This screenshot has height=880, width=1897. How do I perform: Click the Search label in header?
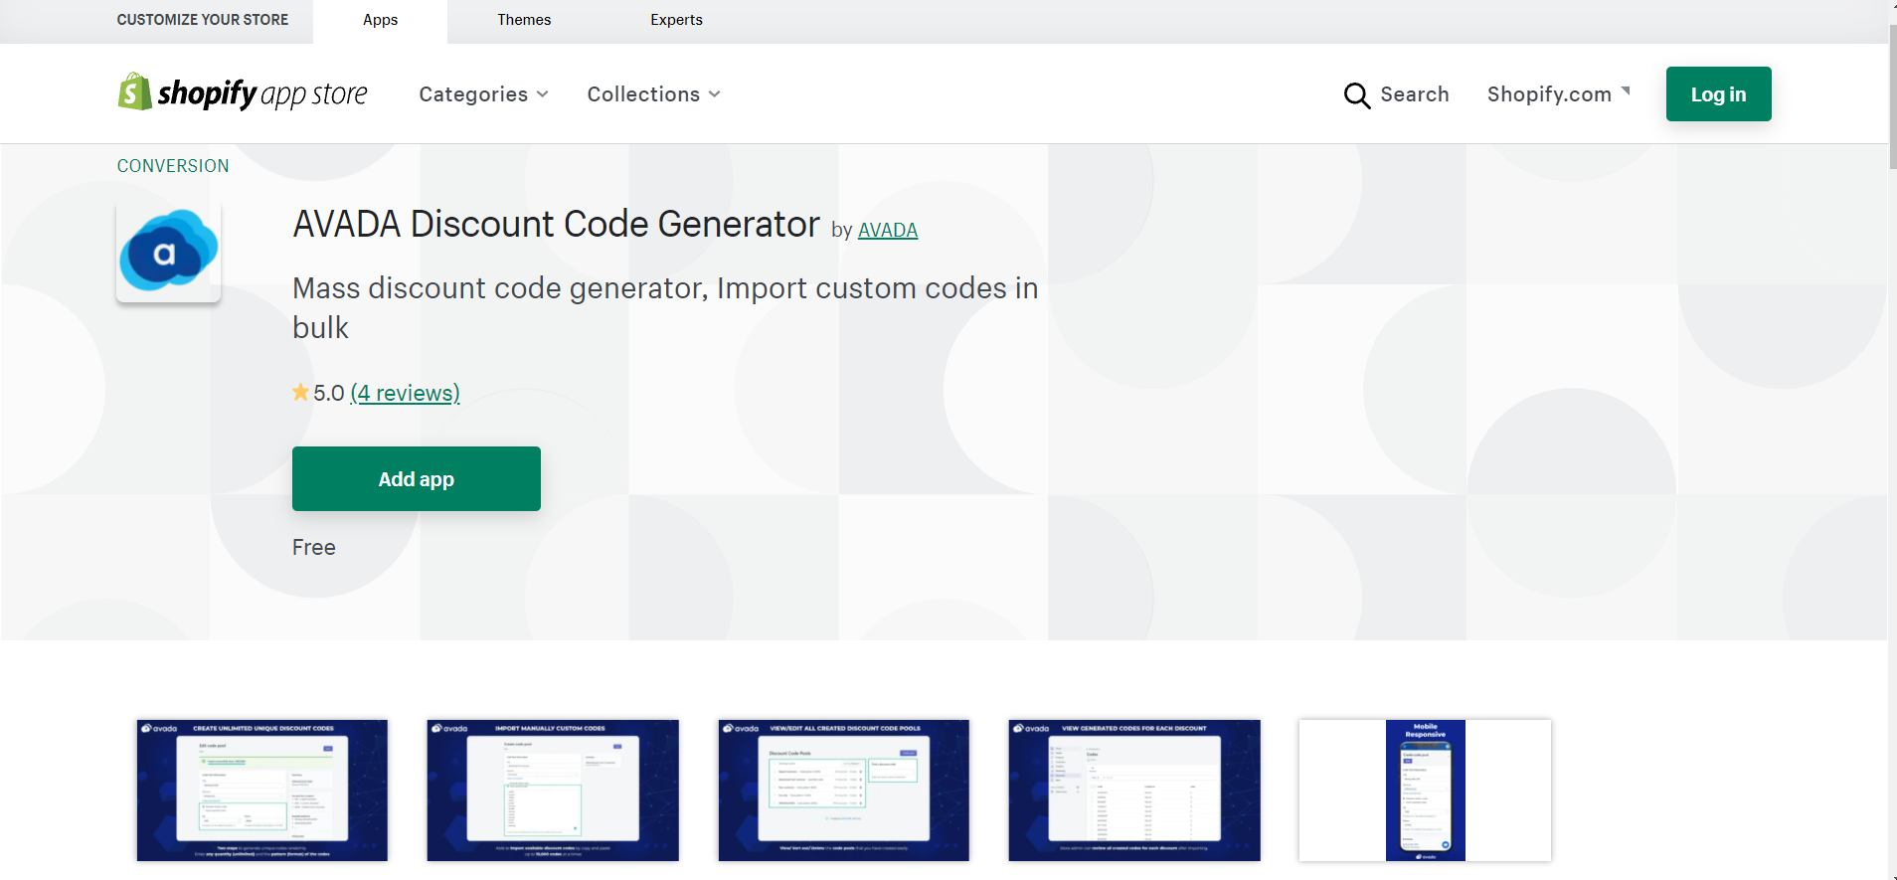[1414, 94]
